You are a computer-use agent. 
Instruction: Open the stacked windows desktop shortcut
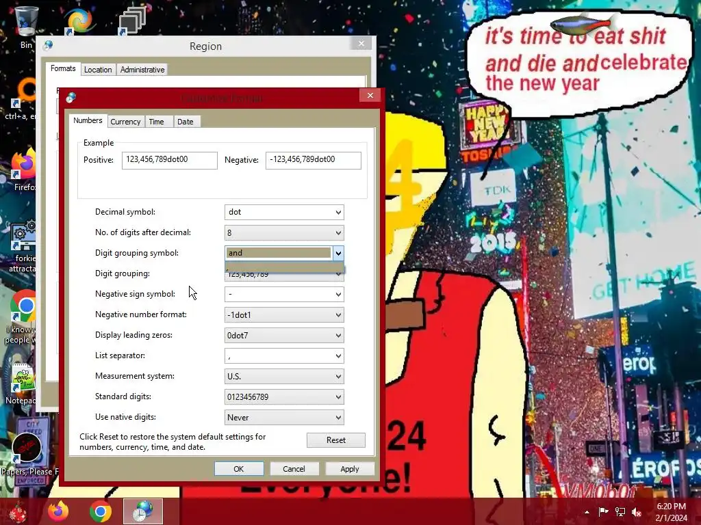click(132, 21)
